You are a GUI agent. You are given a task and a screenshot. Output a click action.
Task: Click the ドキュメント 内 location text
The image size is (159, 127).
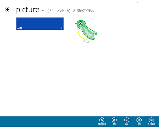tap(59, 11)
